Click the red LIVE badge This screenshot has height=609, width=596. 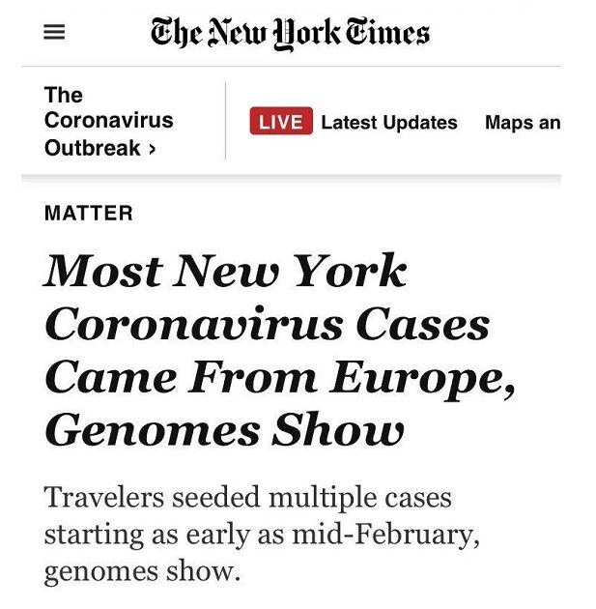281,123
